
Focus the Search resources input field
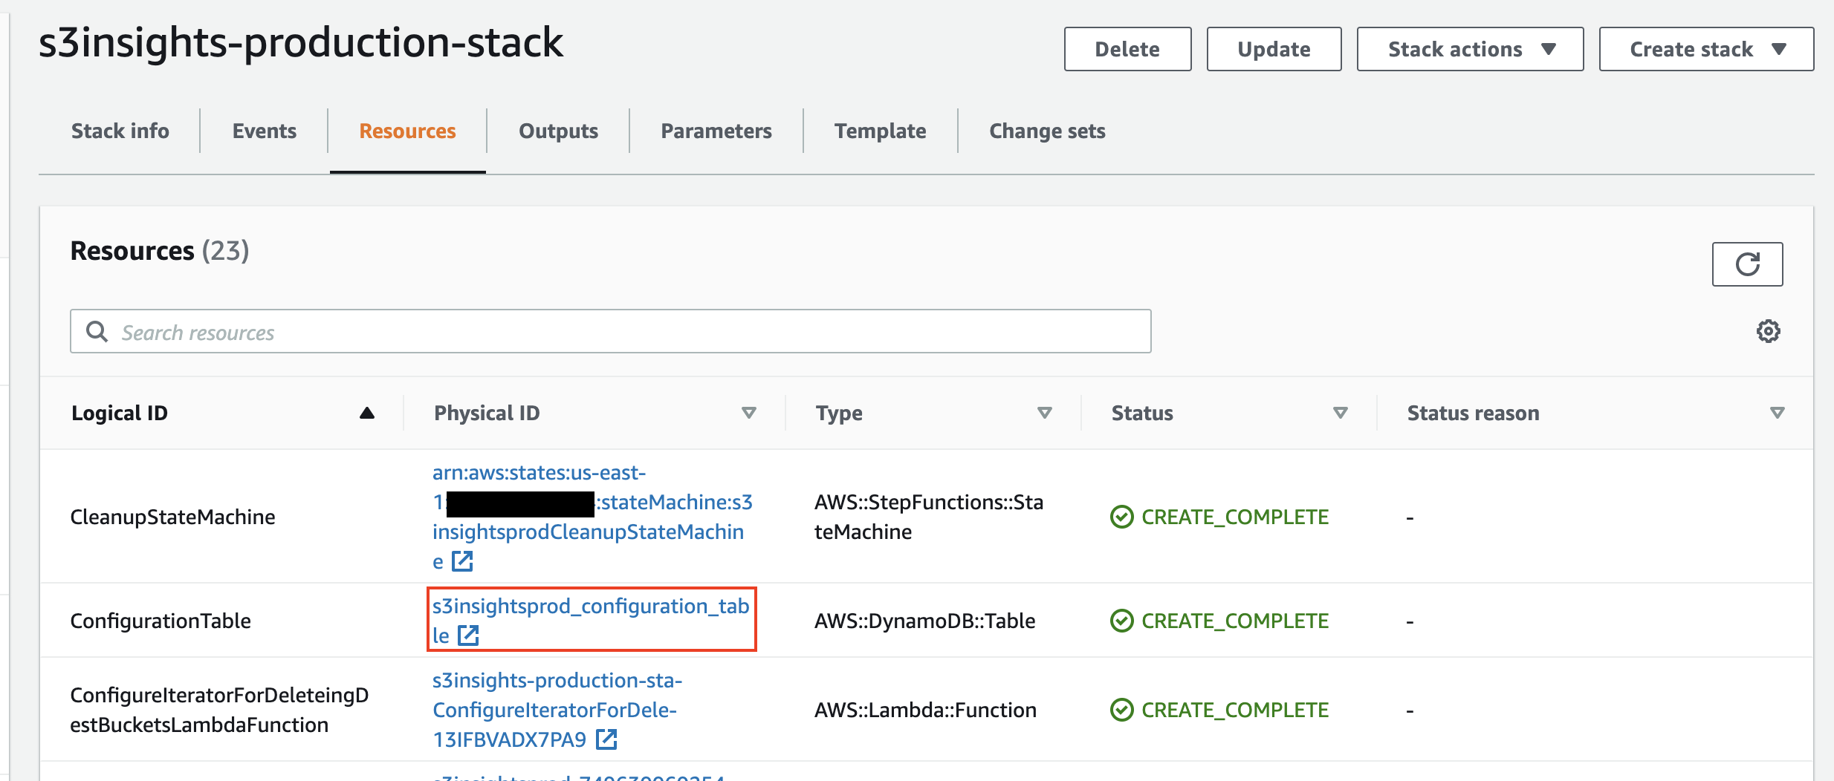click(610, 331)
